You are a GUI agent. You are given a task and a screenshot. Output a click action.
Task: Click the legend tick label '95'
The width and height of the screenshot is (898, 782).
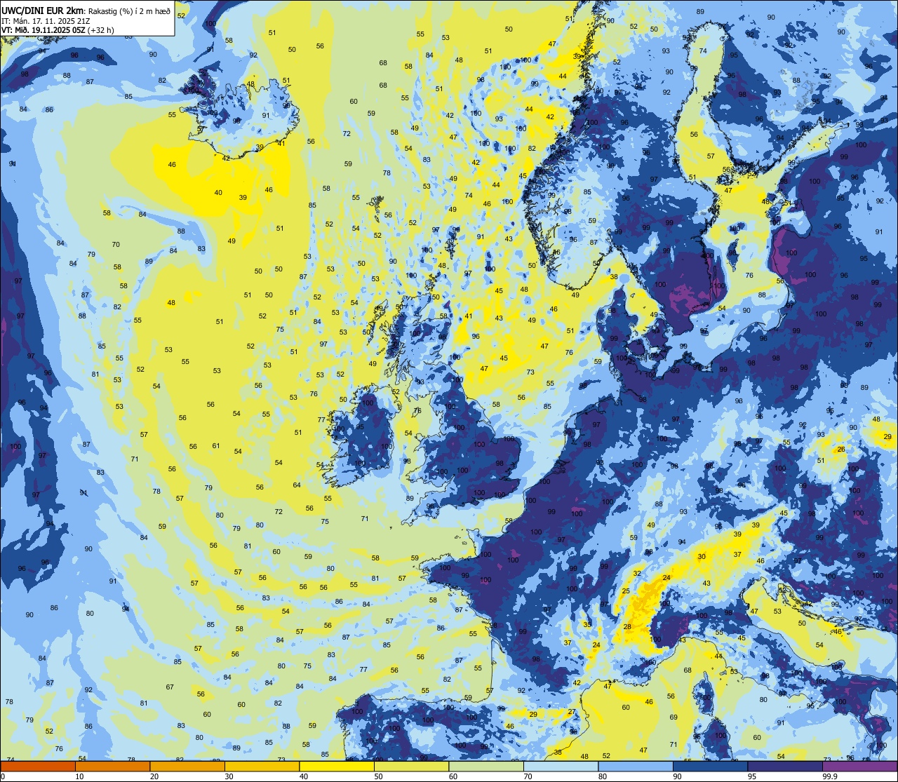click(752, 776)
